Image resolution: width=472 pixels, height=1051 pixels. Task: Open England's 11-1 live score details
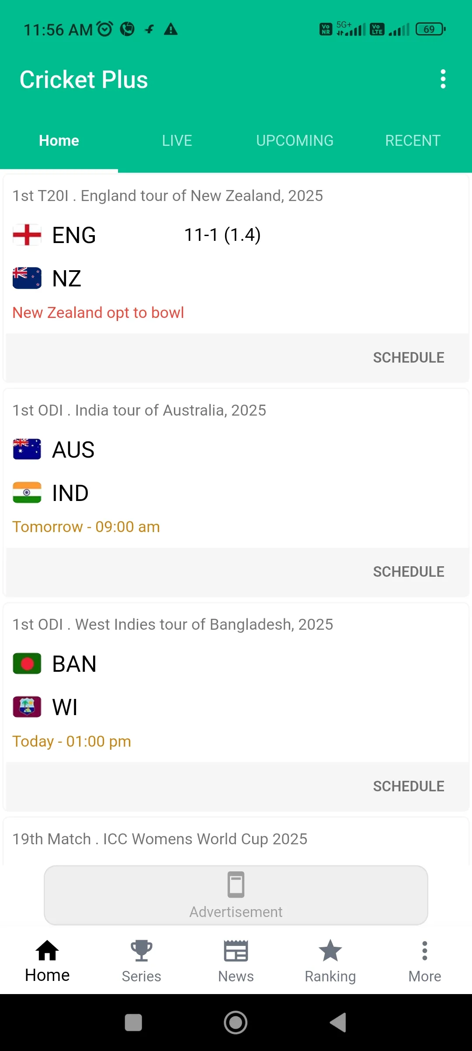[x=222, y=235]
